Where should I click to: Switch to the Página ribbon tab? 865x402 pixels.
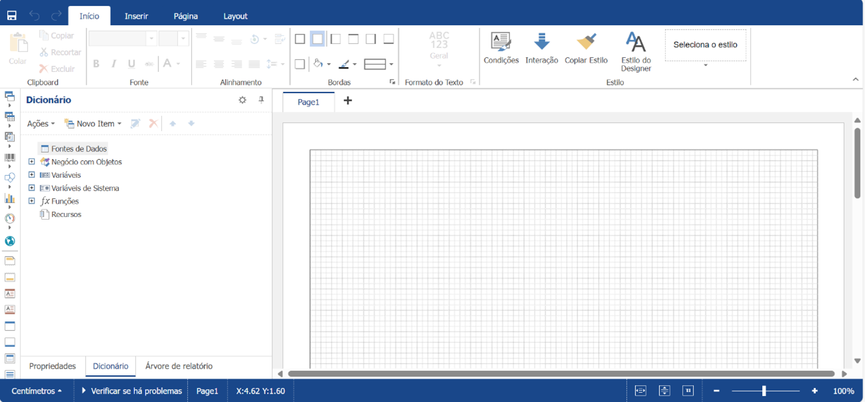click(186, 16)
